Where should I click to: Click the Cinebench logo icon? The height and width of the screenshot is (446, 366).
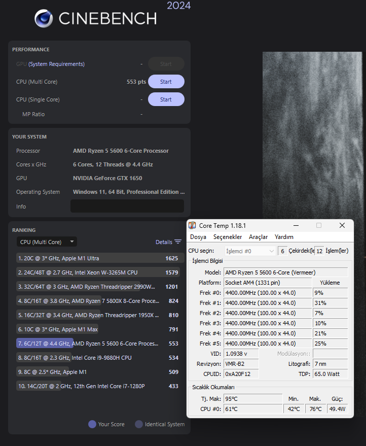(x=44, y=18)
